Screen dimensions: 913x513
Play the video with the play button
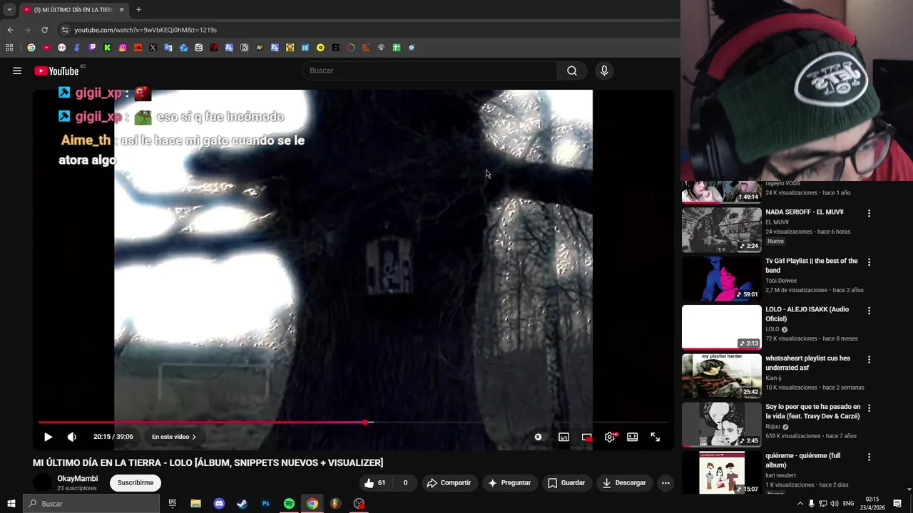[48, 437]
